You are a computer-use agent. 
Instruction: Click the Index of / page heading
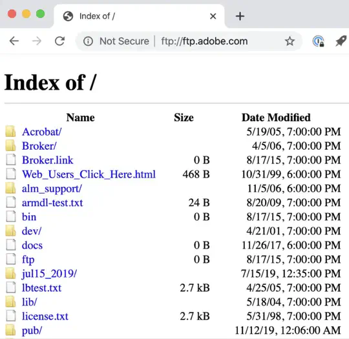(50, 83)
